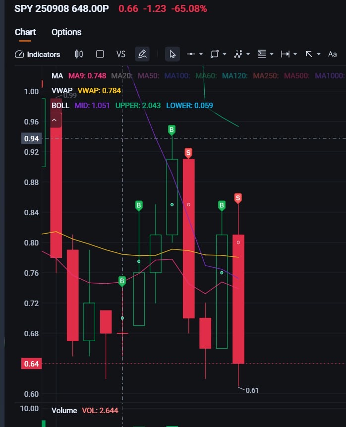This screenshot has width=346, height=427.
Task: Click the square frame icon in toolbar
Action: (100, 54)
